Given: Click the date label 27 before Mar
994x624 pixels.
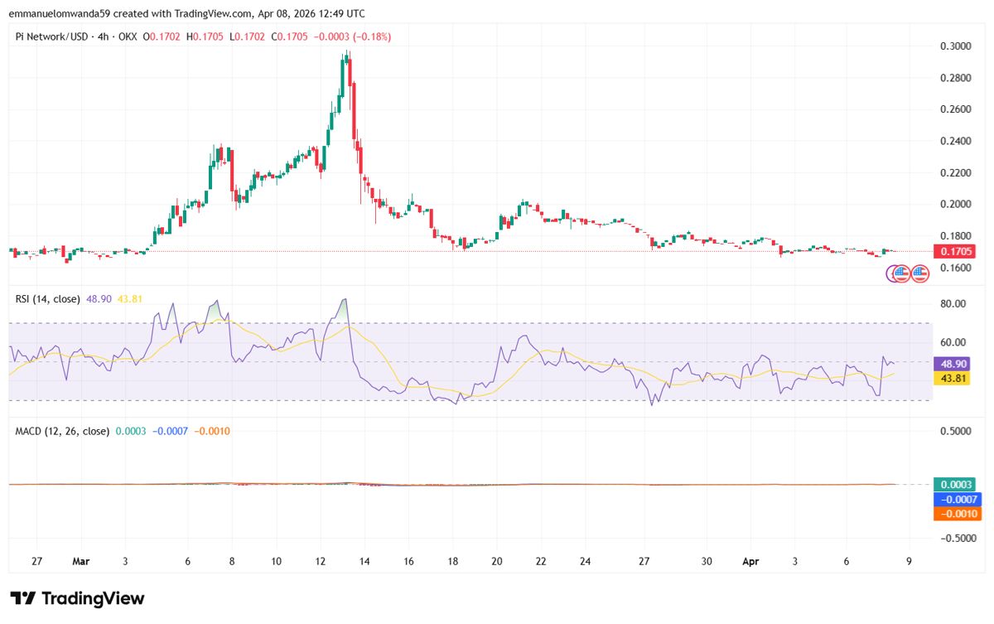Looking at the screenshot, I should (36, 561).
